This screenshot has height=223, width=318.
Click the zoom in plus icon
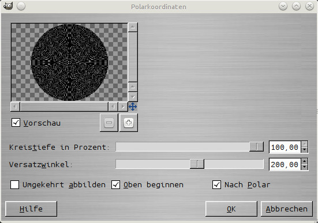[x=129, y=123]
